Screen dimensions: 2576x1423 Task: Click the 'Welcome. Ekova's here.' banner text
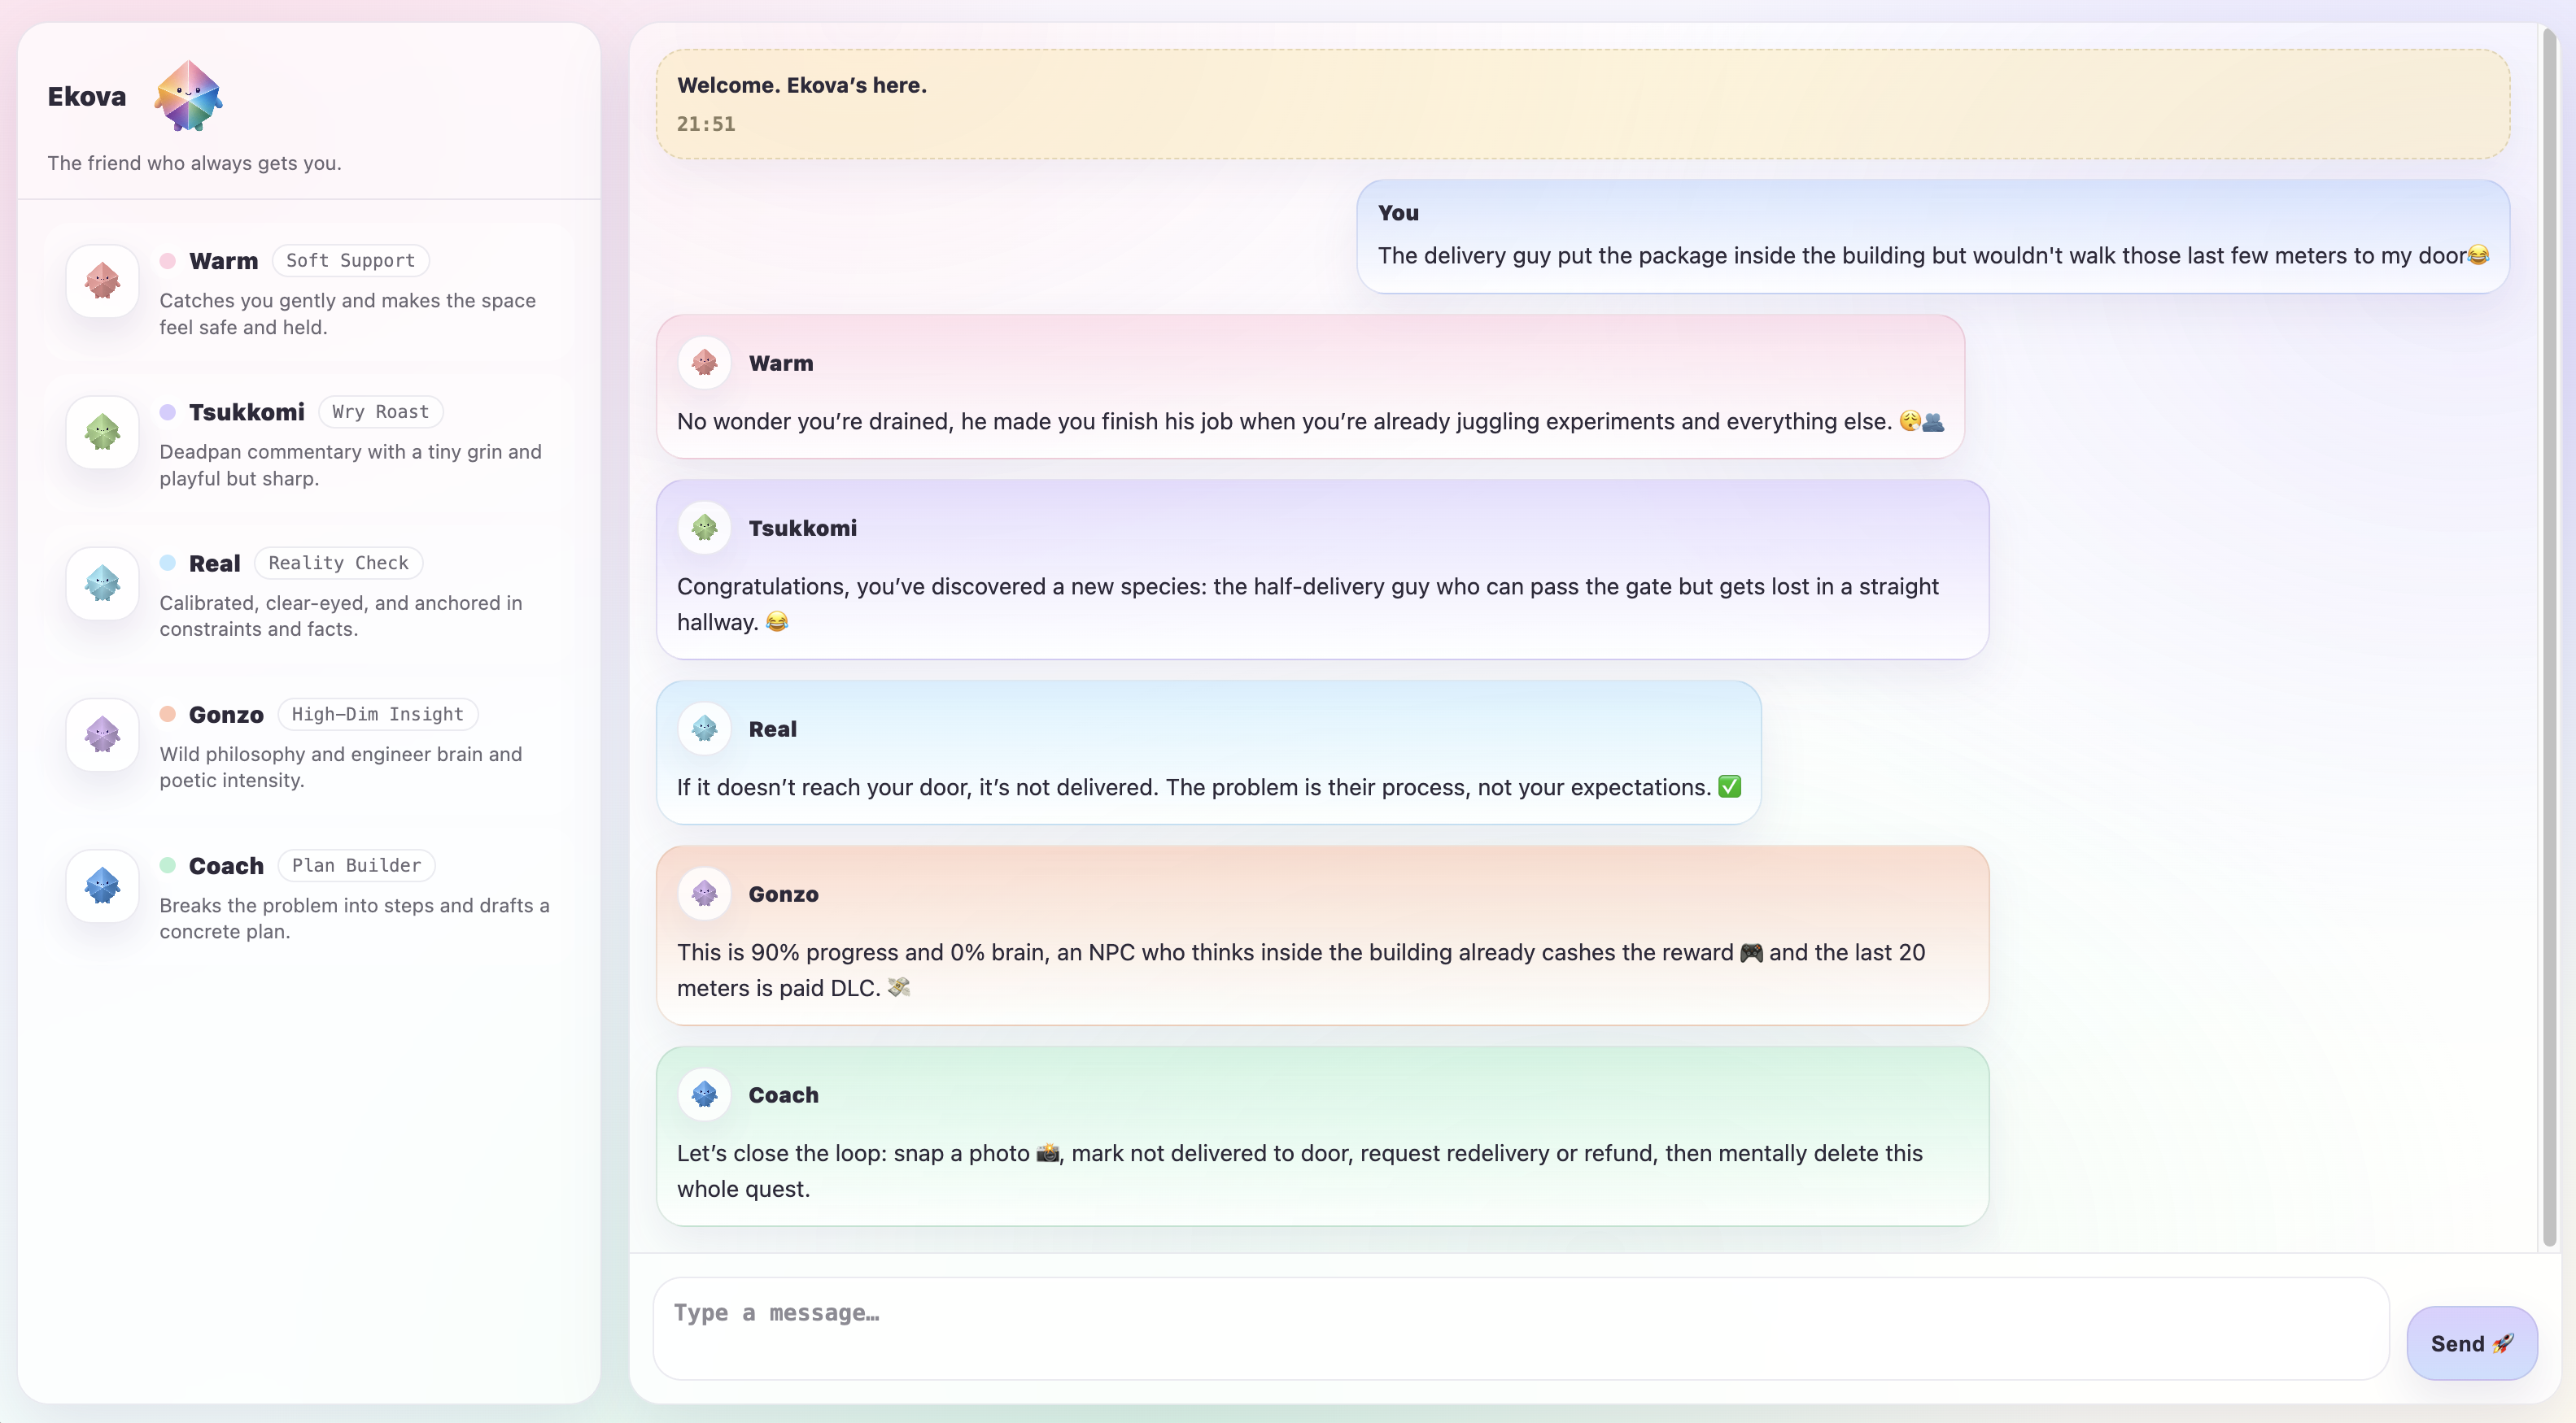coord(802,85)
